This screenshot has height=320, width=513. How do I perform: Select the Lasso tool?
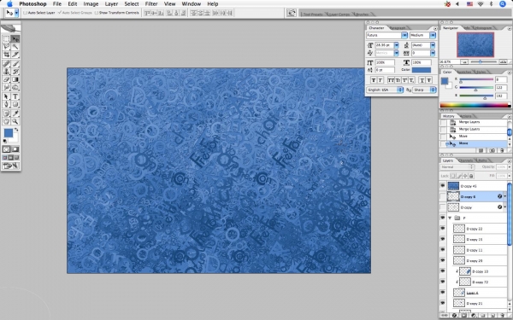6,47
